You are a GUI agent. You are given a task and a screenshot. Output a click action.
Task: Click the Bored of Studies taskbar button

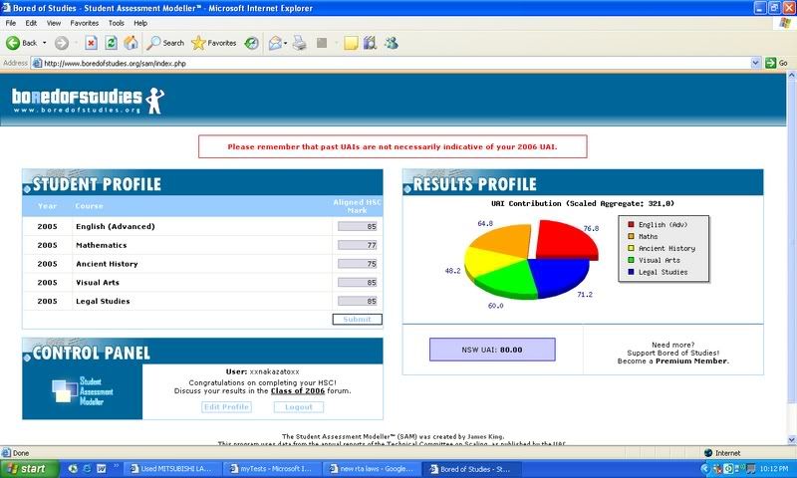pos(470,469)
